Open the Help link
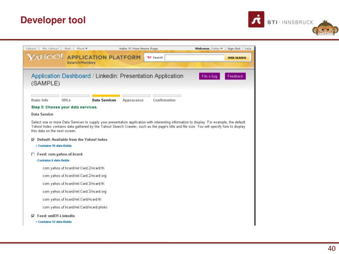Image resolution: width=339 pixels, height=254 pixels. (248, 49)
